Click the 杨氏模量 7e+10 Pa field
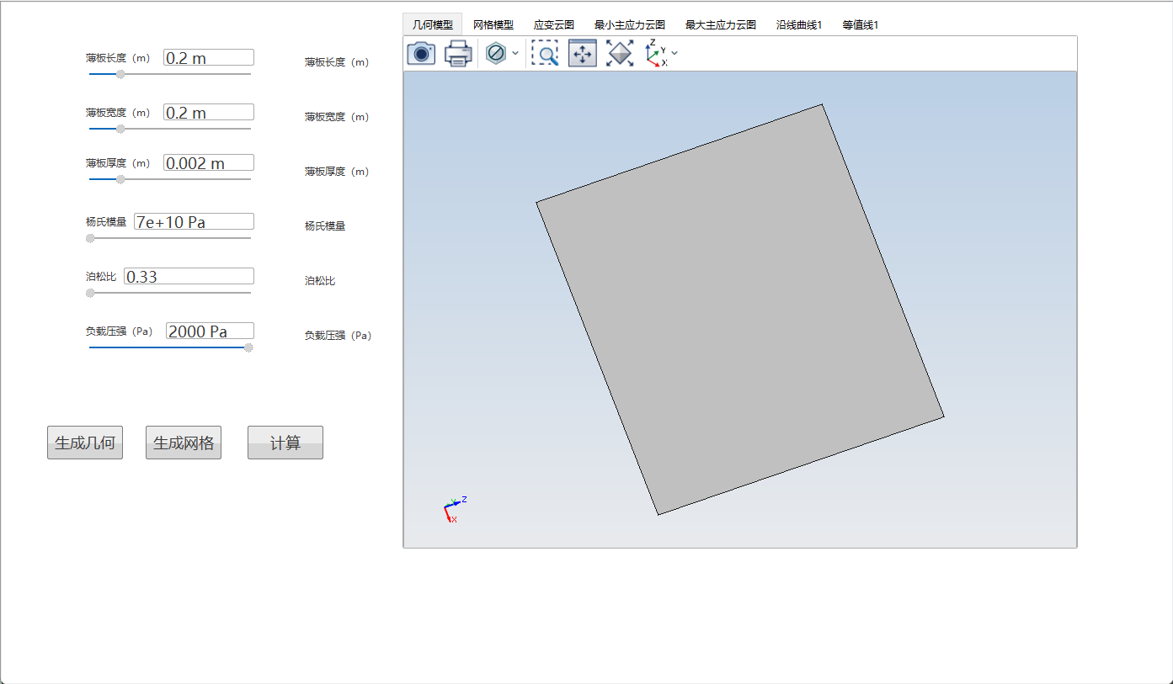Viewport: 1173px width, 684px height. pos(194,221)
